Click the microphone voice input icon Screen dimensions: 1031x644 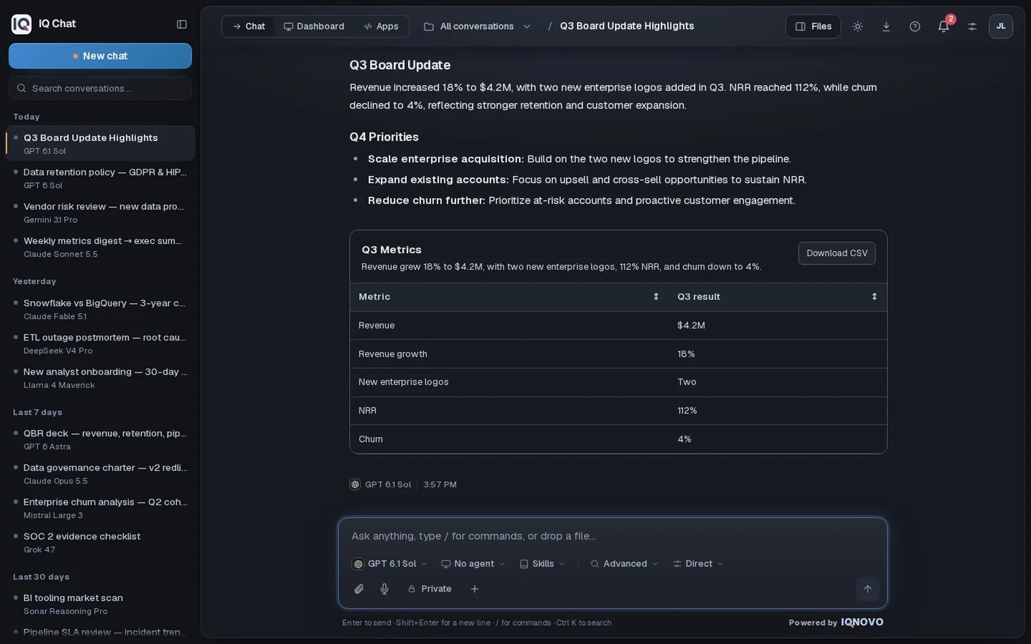[x=384, y=589]
